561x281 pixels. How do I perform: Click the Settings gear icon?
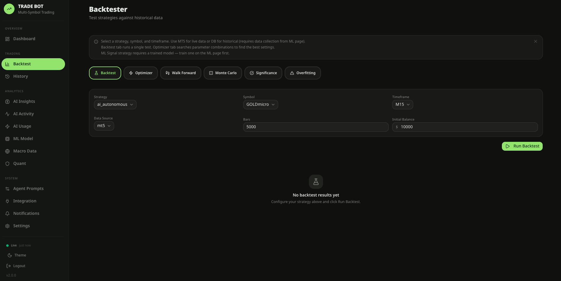point(7,226)
